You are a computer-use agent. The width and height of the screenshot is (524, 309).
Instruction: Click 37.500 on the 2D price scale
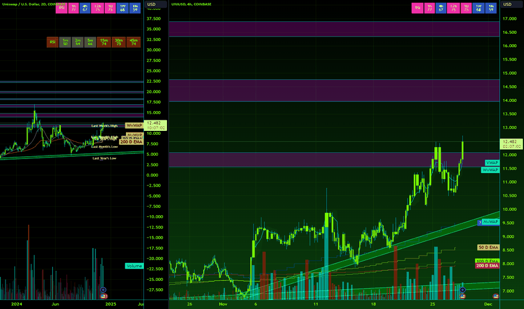(x=153, y=19)
